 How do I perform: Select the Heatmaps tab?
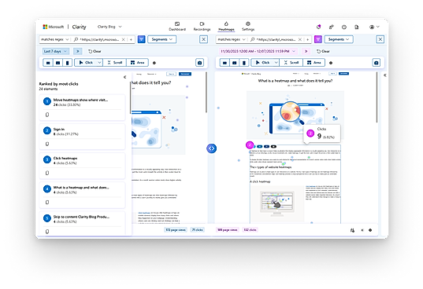click(226, 27)
